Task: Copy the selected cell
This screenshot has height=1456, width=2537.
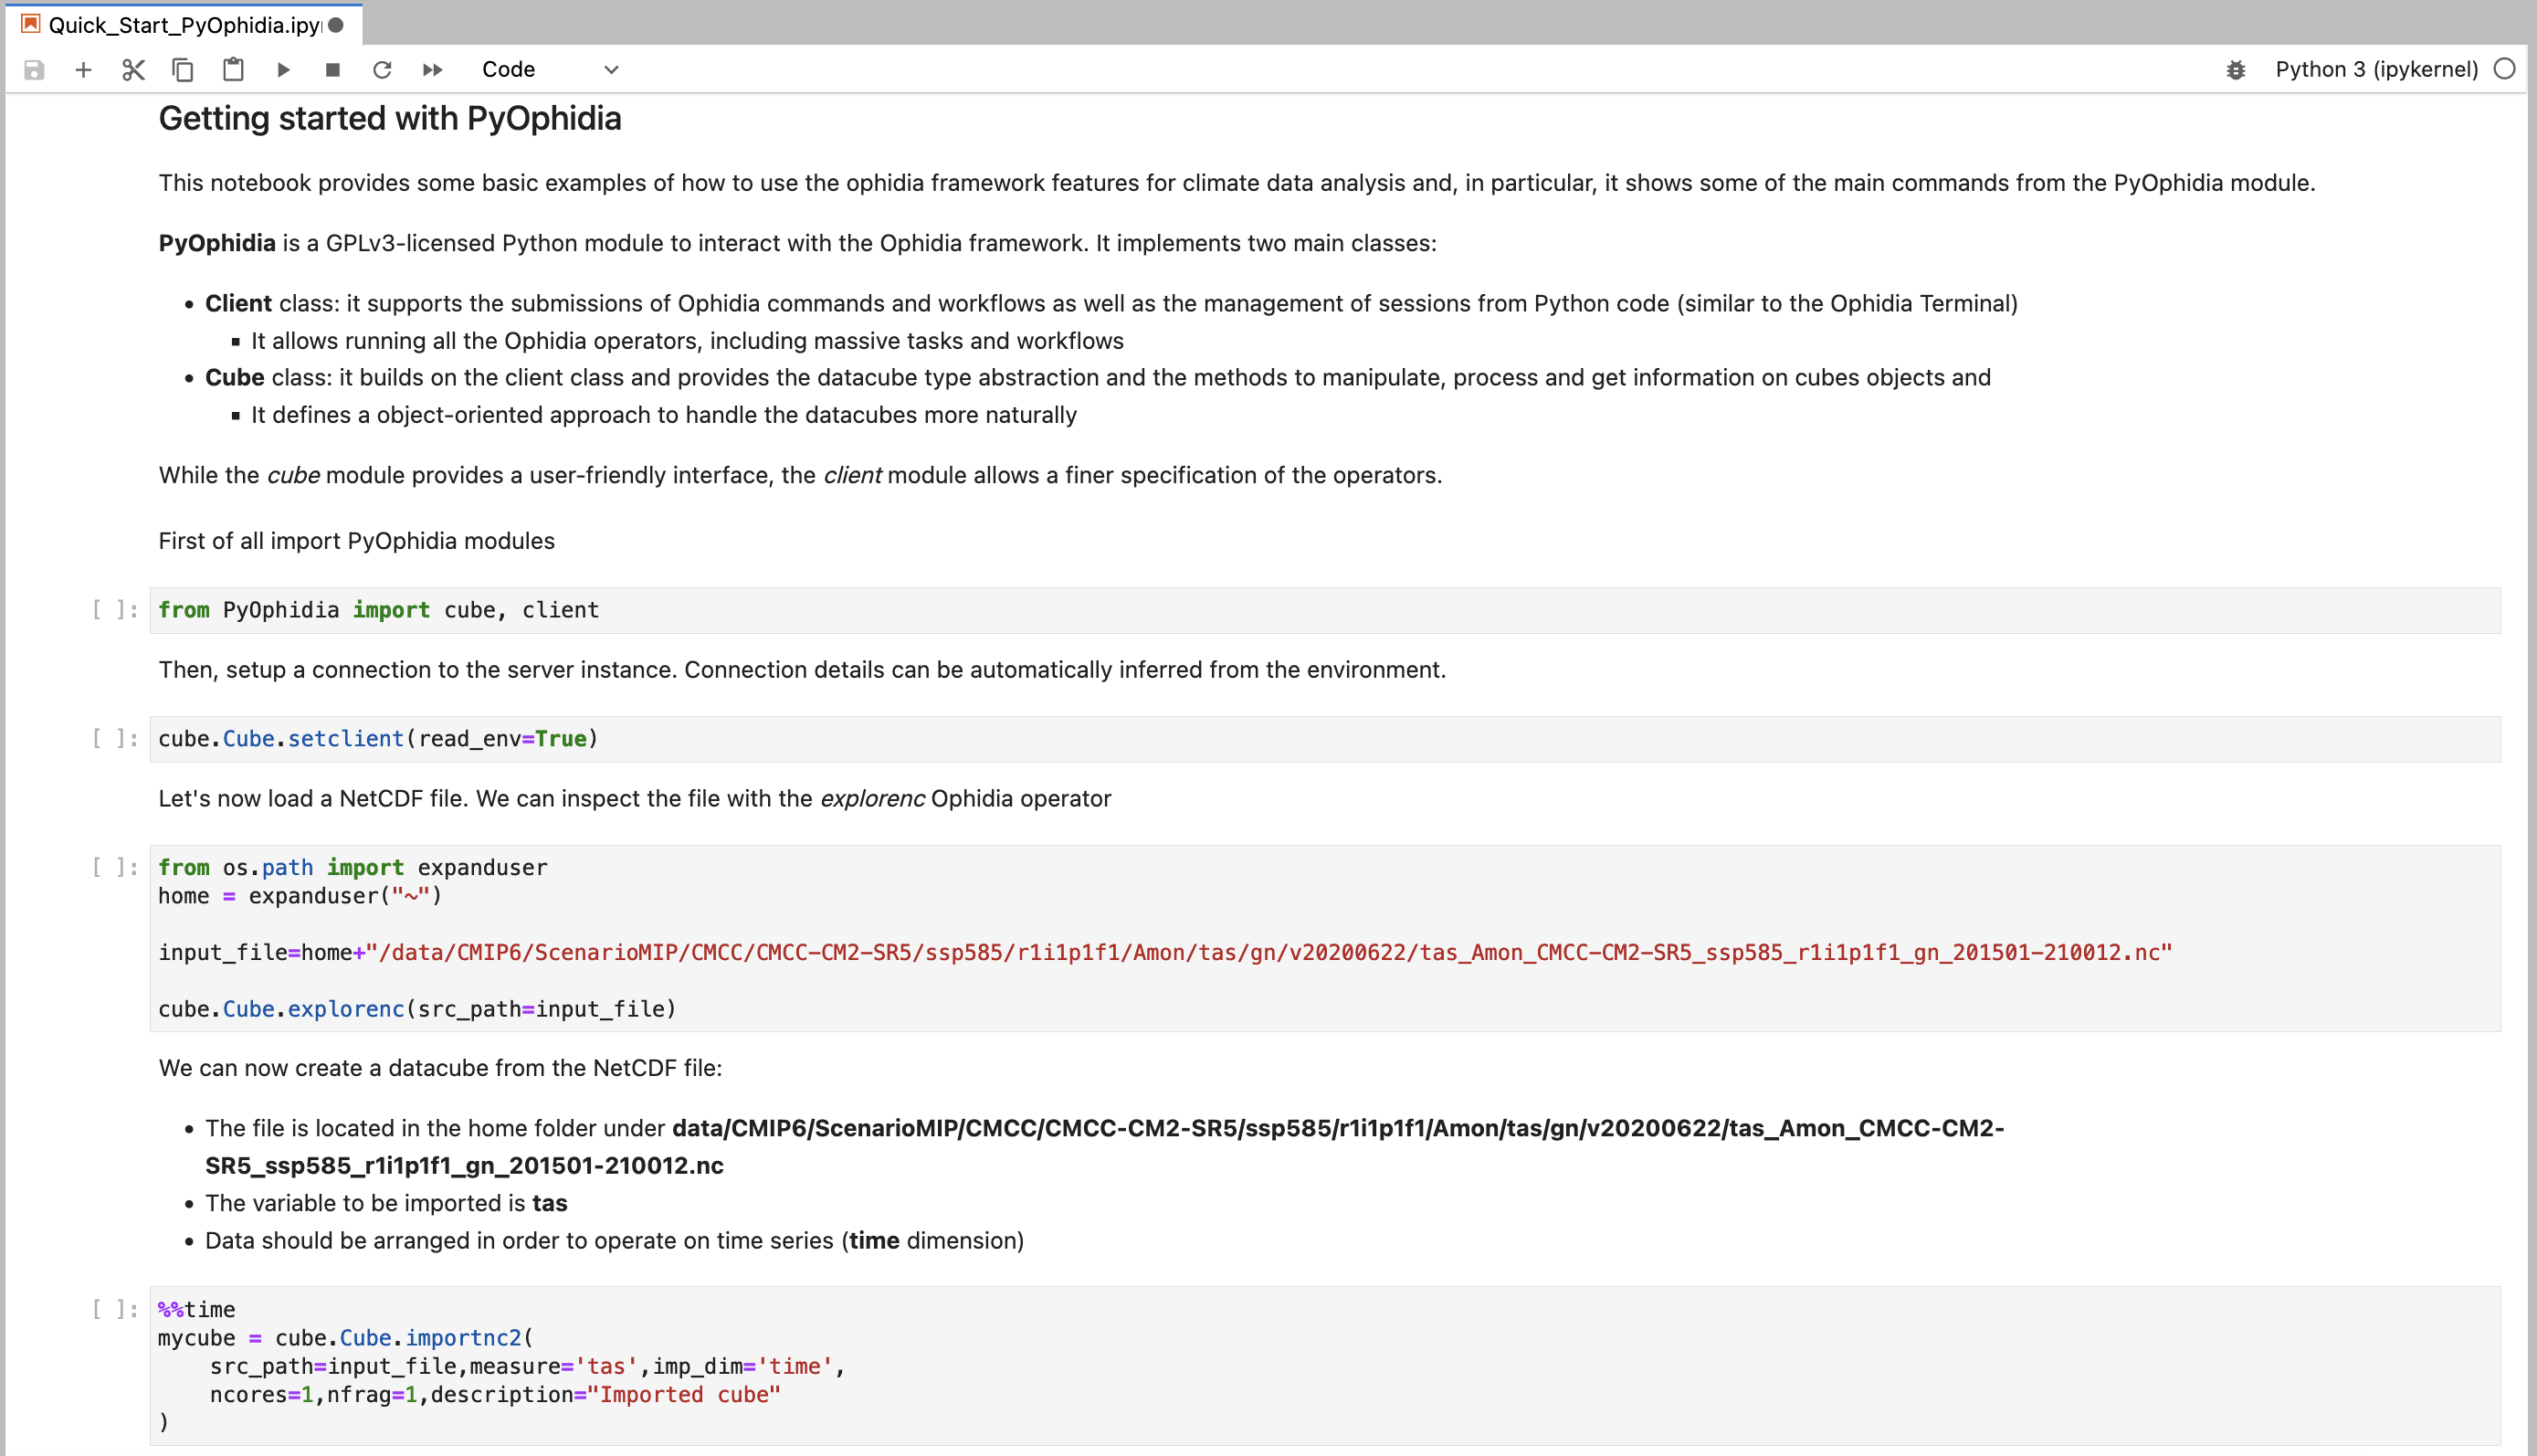Action: click(x=183, y=70)
